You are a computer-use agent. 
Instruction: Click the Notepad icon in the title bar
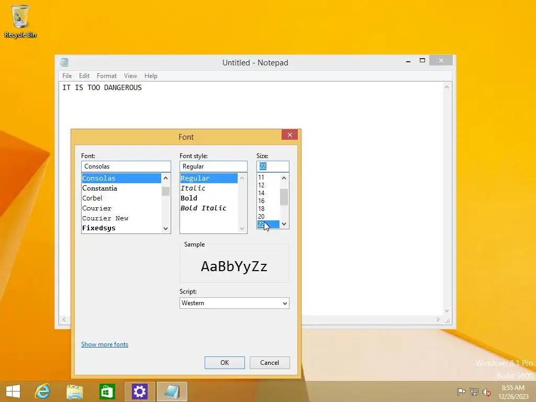(64, 62)
